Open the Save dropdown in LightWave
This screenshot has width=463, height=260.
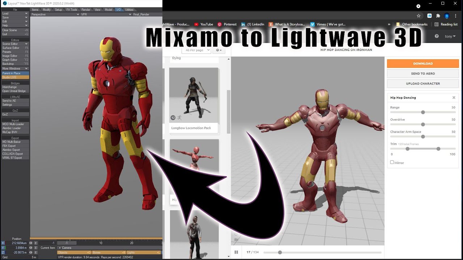click(x=15, y=17)
